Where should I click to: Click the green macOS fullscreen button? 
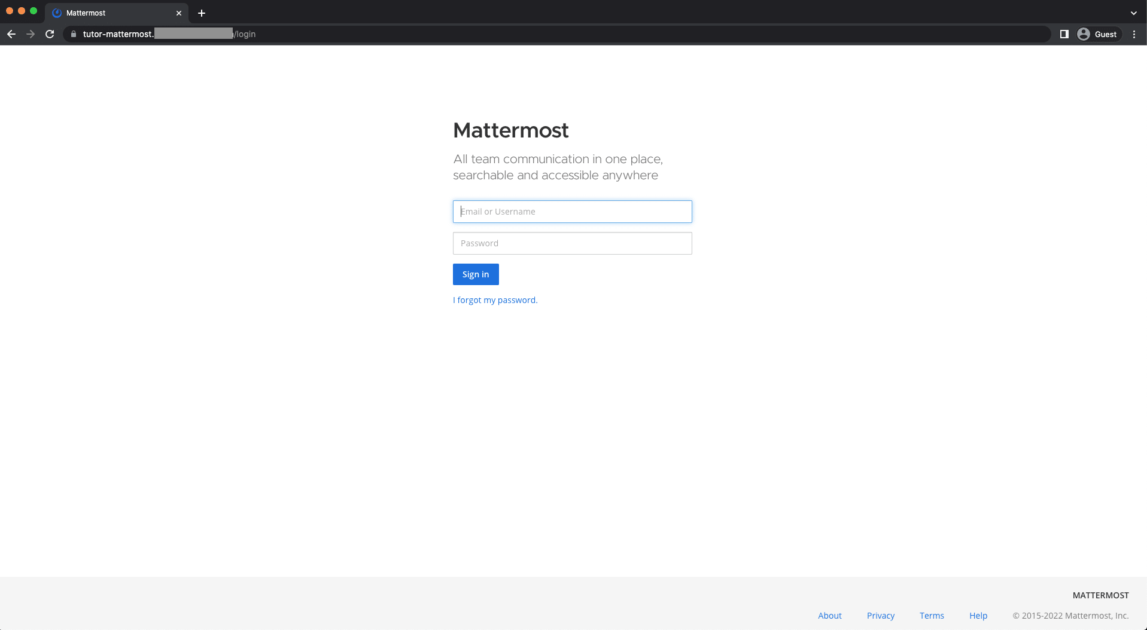34,11
